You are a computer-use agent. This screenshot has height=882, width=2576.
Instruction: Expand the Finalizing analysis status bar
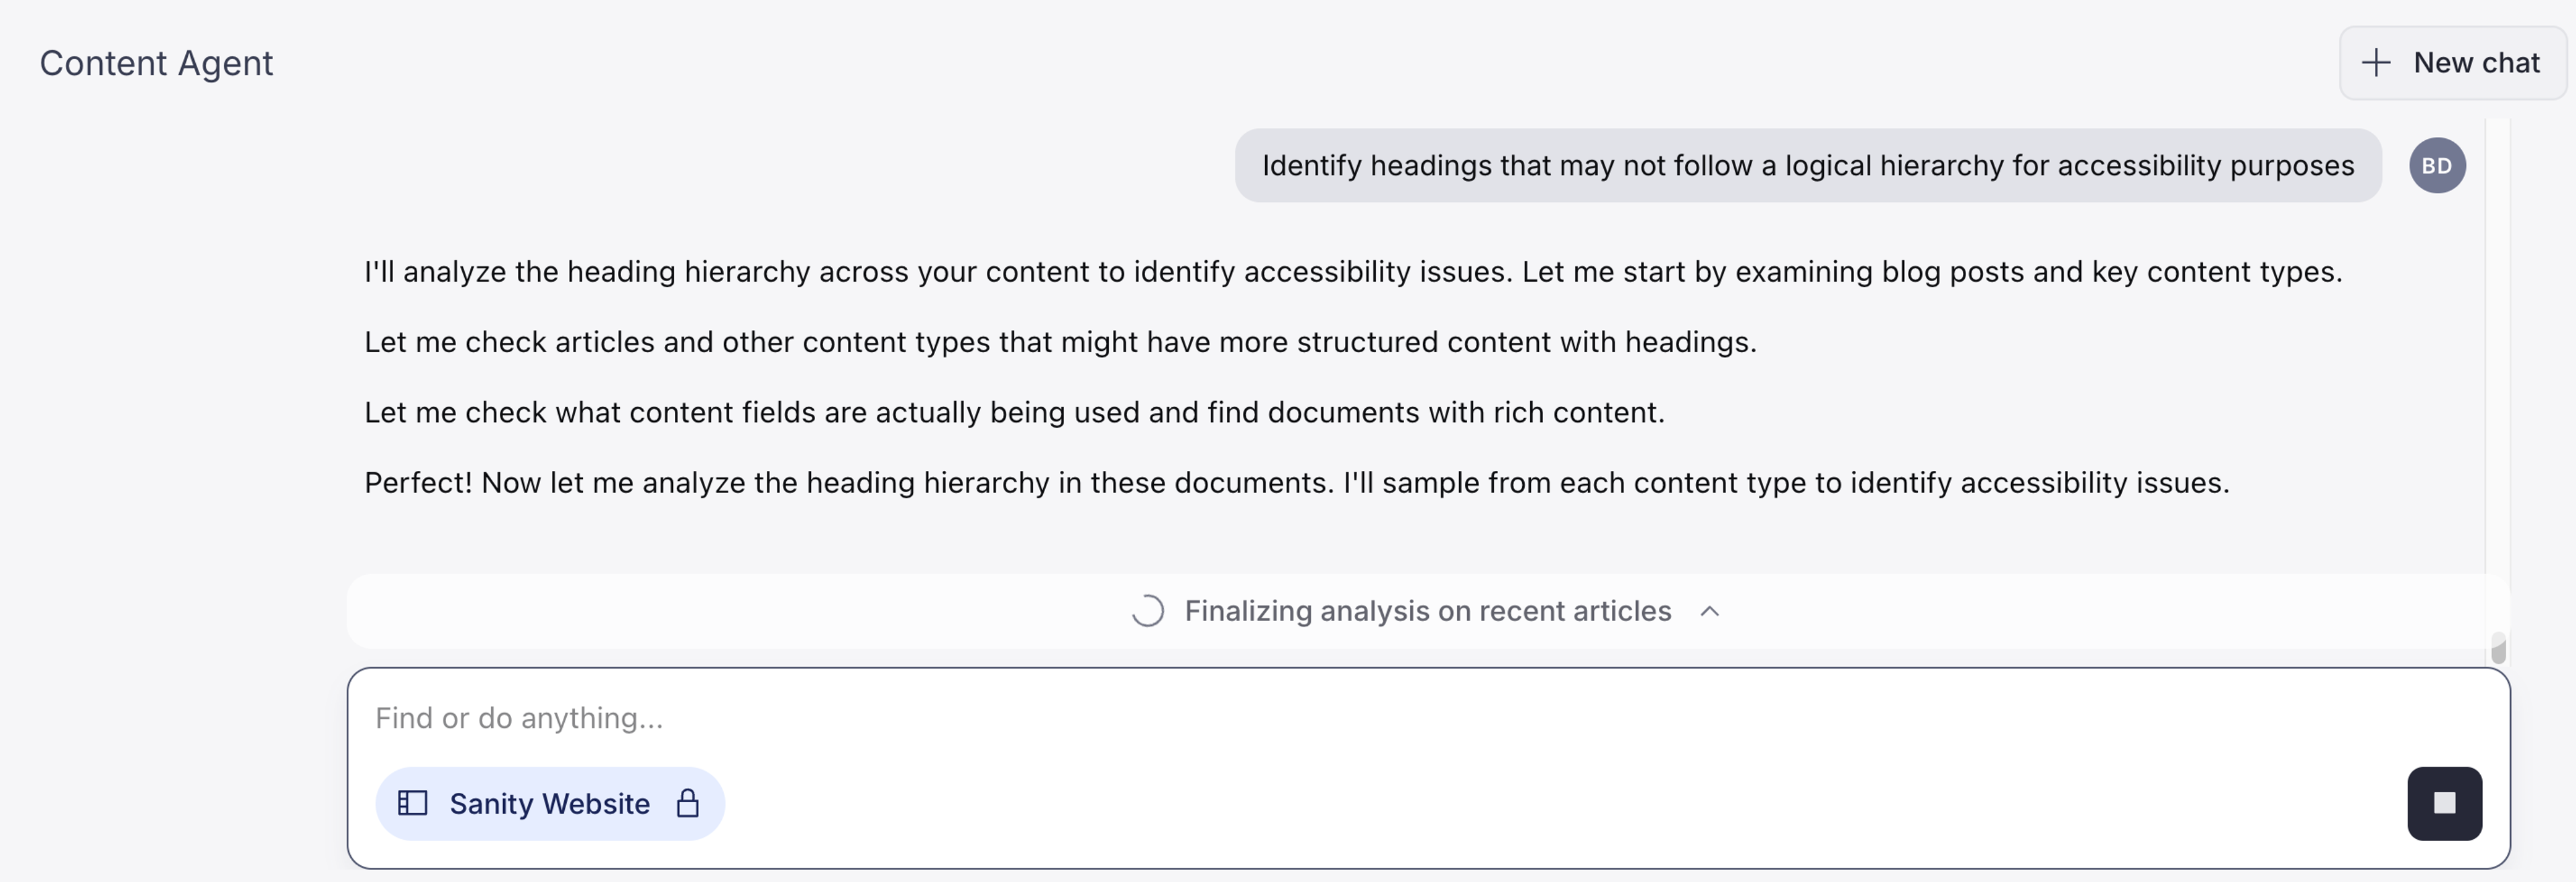pos(1427,611)
